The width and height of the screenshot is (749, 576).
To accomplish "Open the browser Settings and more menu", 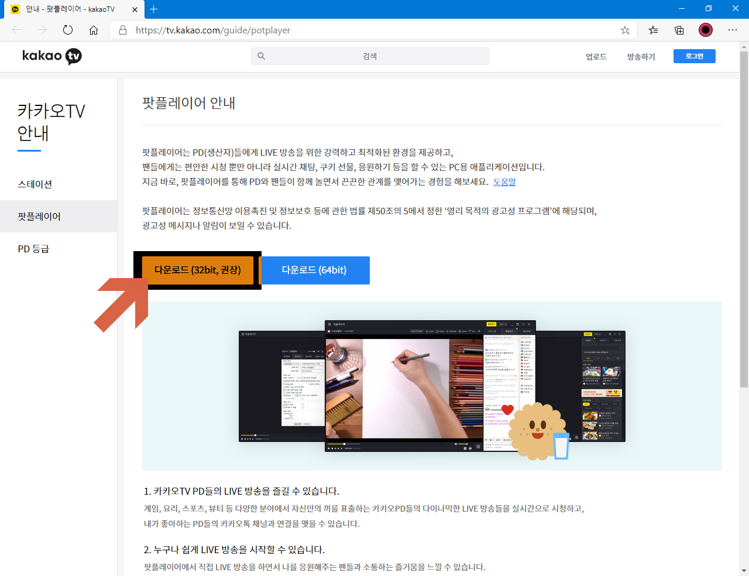I will tap(733, 30).
